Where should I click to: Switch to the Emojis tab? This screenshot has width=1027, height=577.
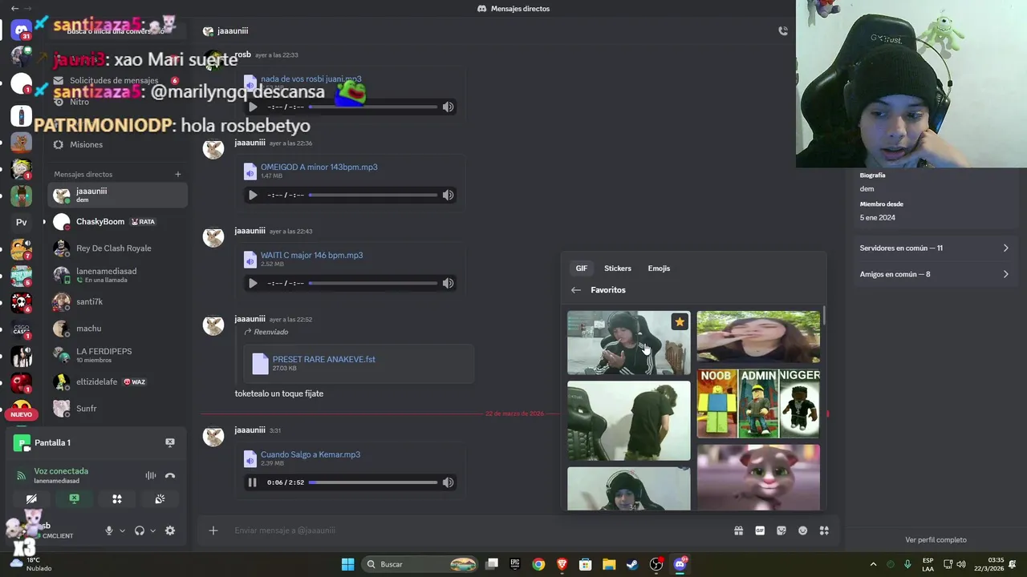(x=659, y=268)
